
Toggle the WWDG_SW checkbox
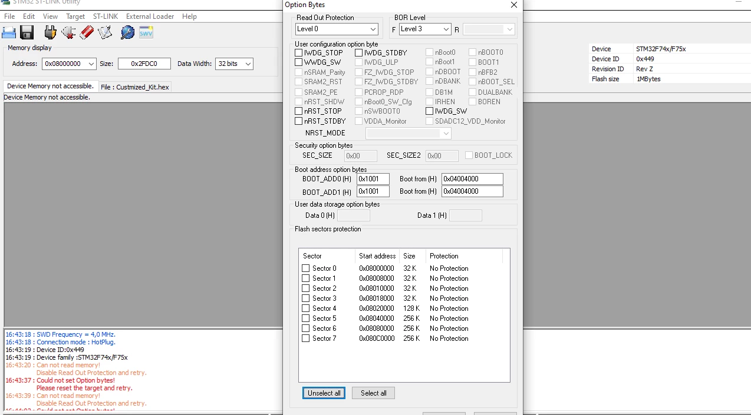point(299,62)
